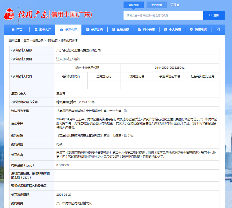Open the 服务大厅 navigation menu

43,30
